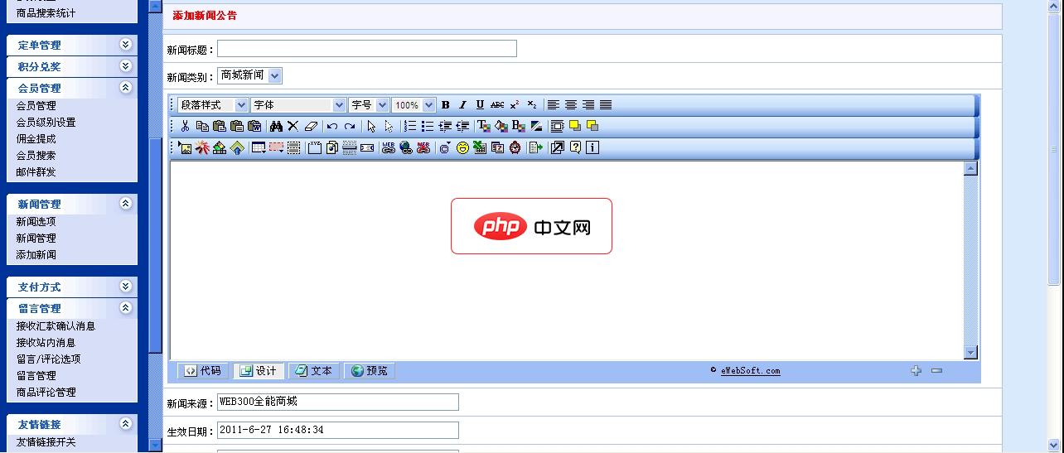
Task: Click the horizontal rule icon
Action: click(349, 148)
